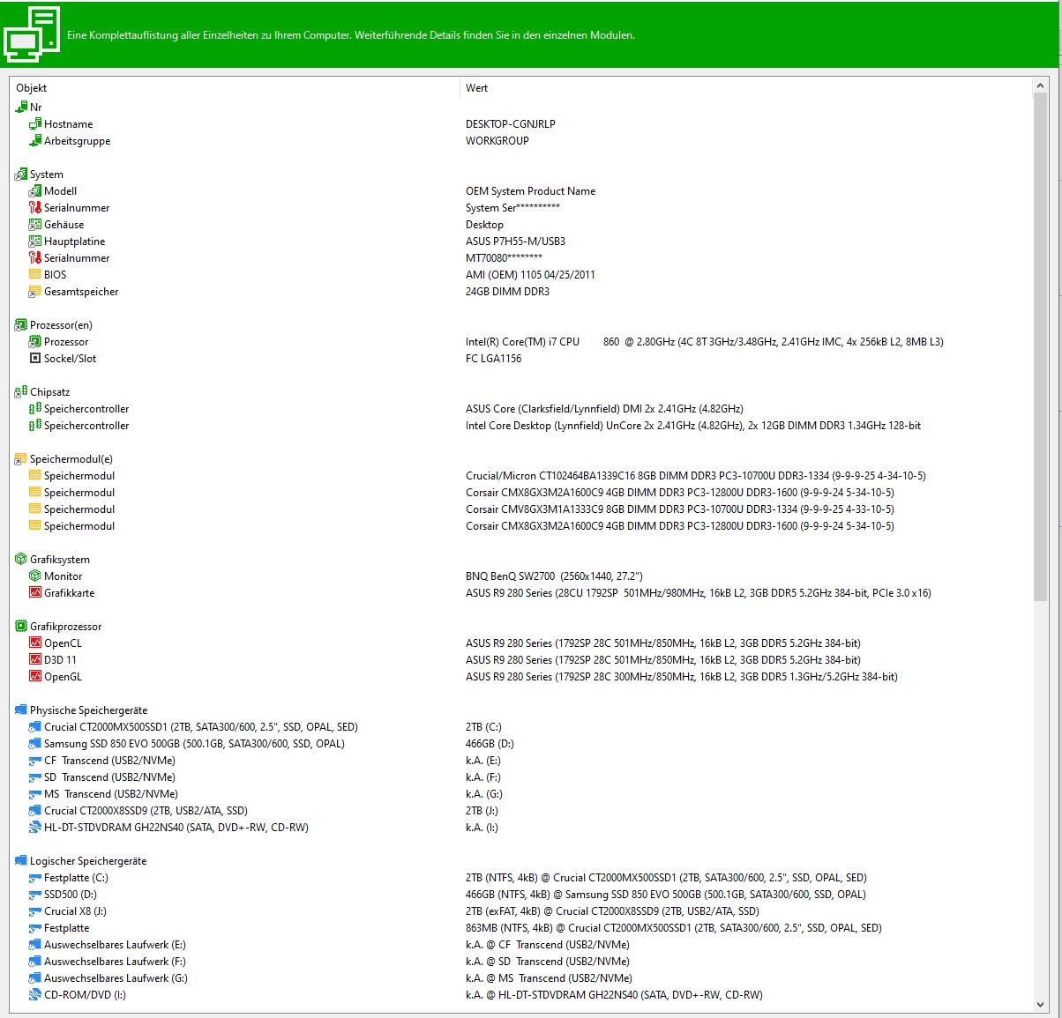Click the Hauptplatine row icon
The image size is (1062, 1018).
pyautogui.click(x=35, y=241)
